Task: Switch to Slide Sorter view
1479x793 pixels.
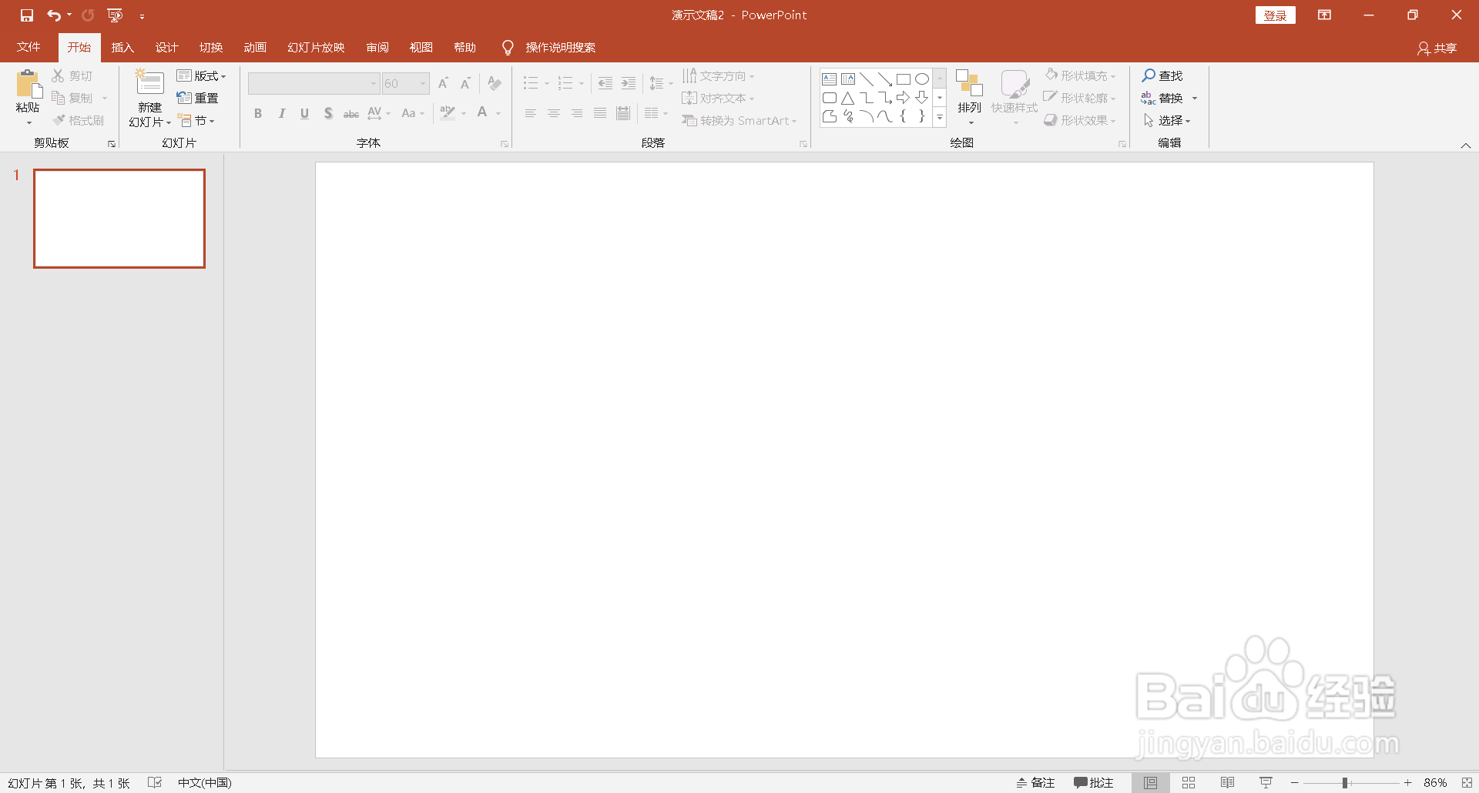Action: click(x=1189, y=782)
